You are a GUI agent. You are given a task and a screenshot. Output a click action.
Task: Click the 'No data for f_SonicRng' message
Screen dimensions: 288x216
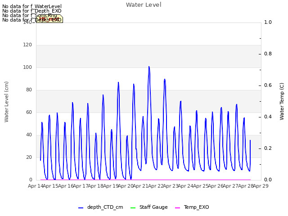click(30, 15)
